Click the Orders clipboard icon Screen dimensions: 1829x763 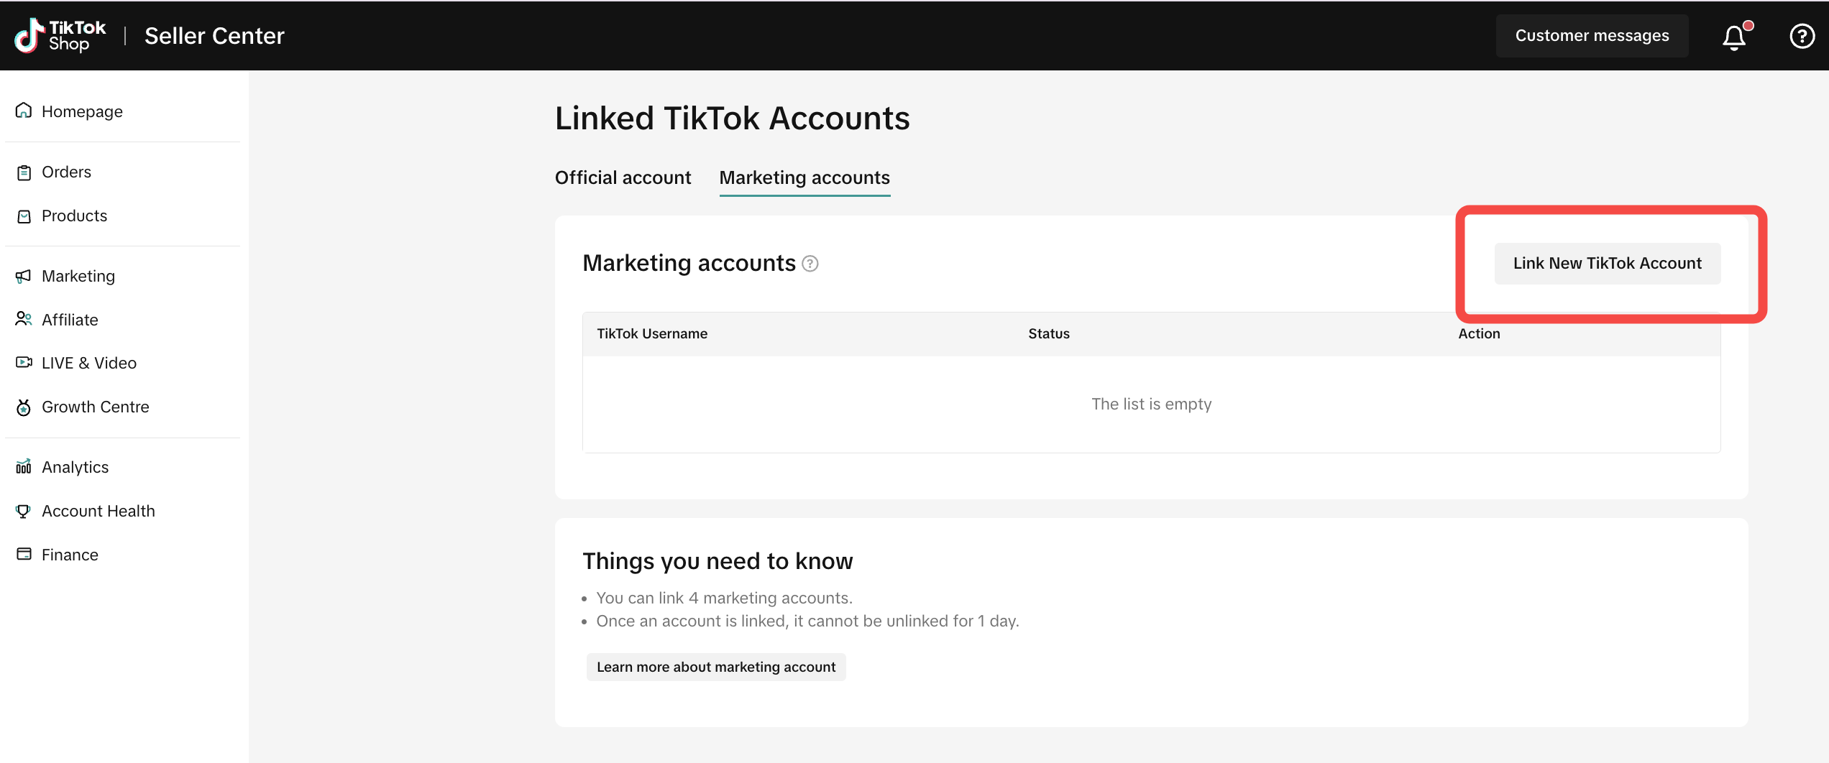pyautogui.click(x=24, y=172)
